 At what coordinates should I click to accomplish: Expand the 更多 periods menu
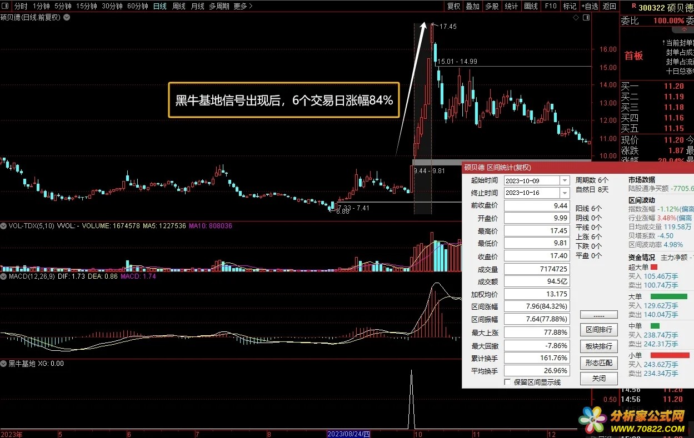[x=243, y=6]
